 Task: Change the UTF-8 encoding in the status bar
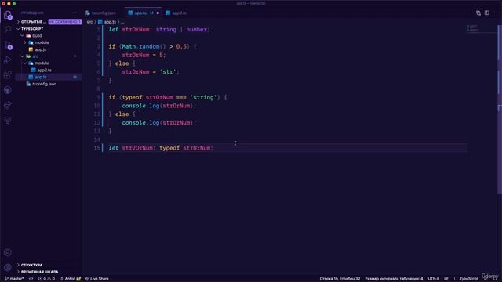point(434,279)
